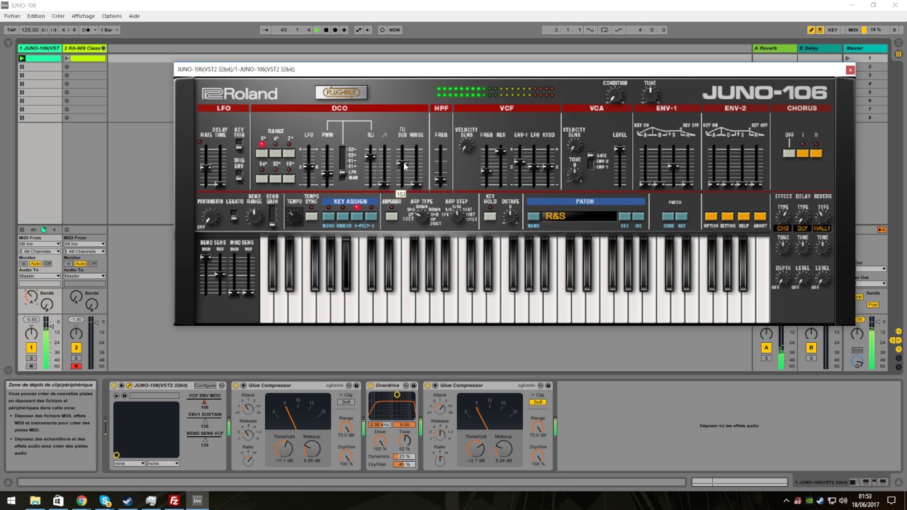
Task: Click the JUNO-106 device wrench unfold icon
Action: [129, 385]
